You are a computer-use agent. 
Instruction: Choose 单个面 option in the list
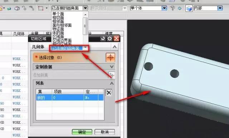pos(58,14)
